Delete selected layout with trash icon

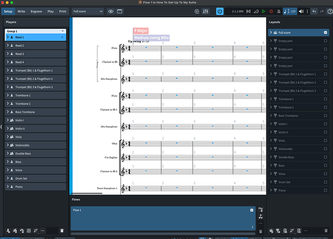click(326, 230)
